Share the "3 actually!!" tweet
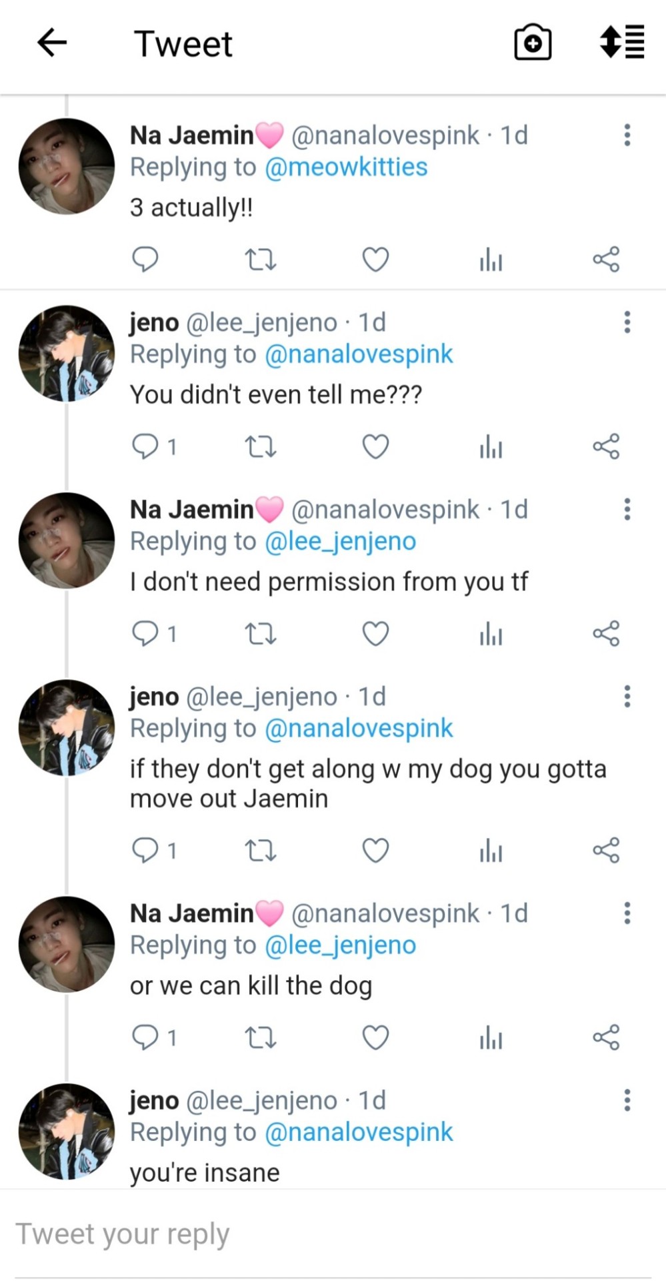The width and height of the screenshot is (666, 1281). click(x=606, y=259)
